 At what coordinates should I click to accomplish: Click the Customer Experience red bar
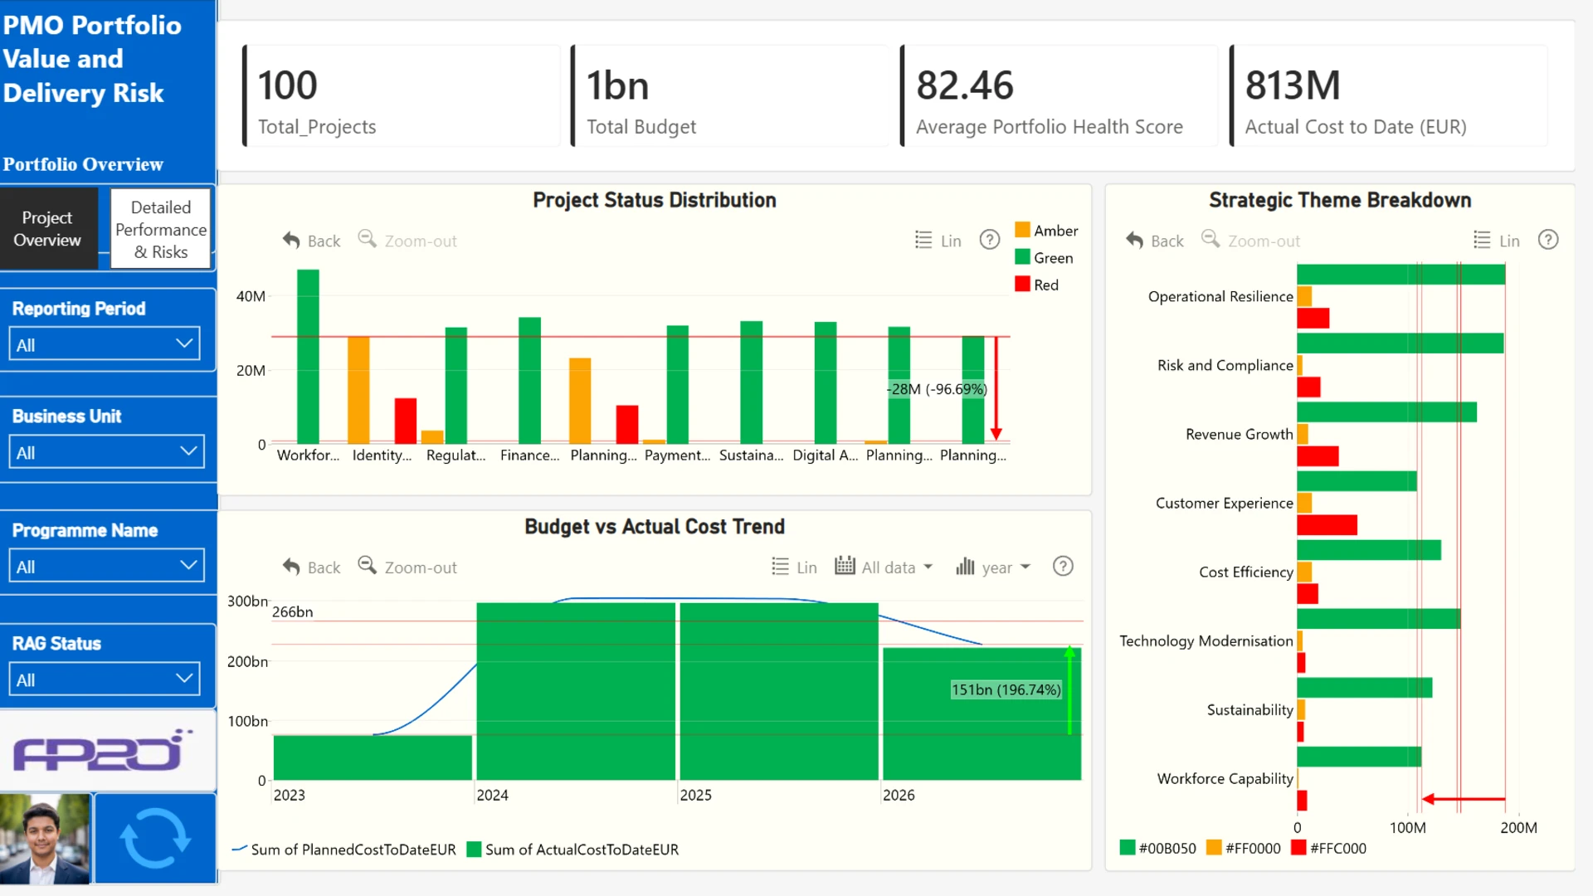[x=1327, y=524]
